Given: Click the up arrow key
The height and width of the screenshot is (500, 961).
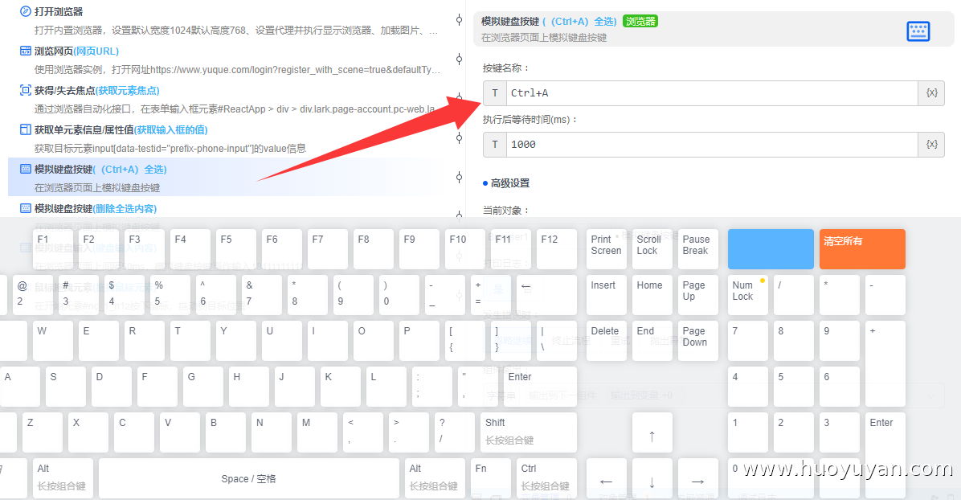Looking at the screenshot, I should pos(652,432).
